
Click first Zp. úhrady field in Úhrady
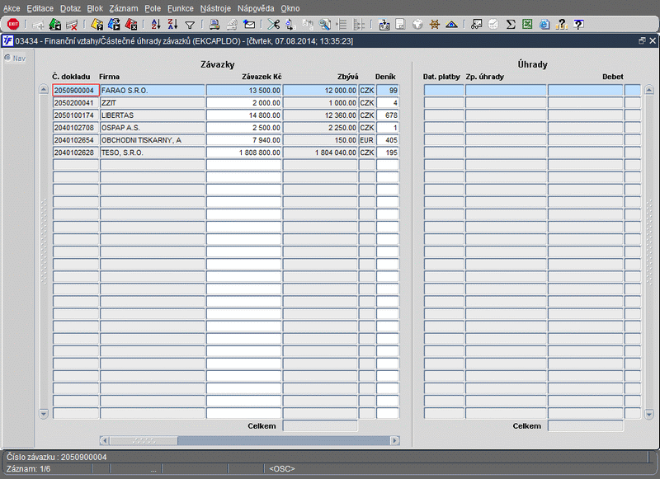(506, 91)
